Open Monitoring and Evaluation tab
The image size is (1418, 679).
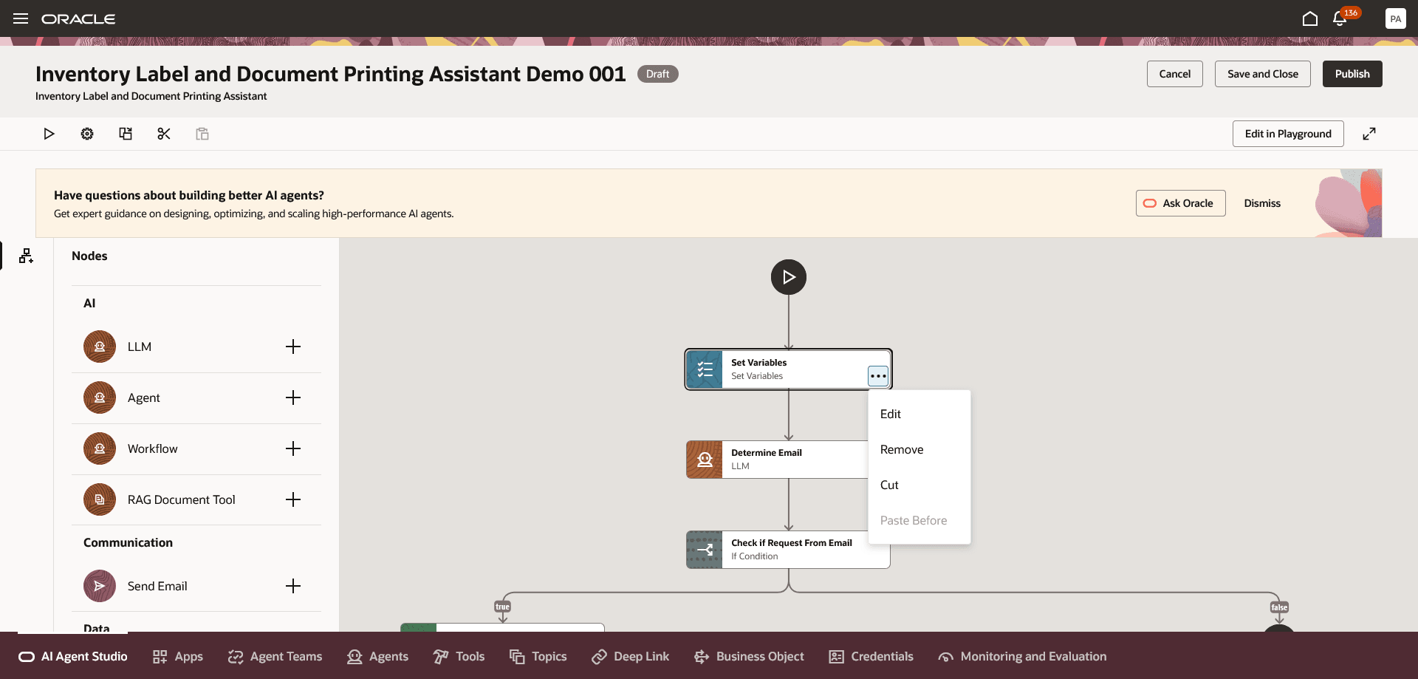pyautogui.click(x=1022, y=656)
